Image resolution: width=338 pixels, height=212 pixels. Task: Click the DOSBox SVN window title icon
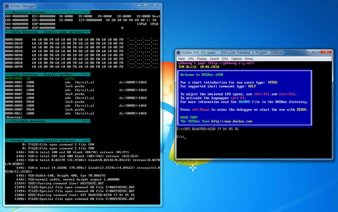click(179, 52)
